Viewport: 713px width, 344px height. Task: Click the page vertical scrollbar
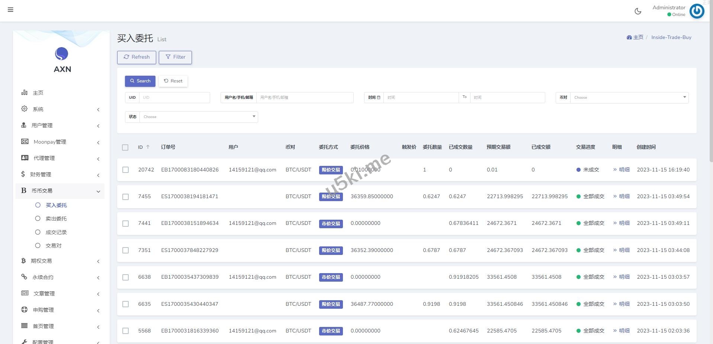pos(710,111)
